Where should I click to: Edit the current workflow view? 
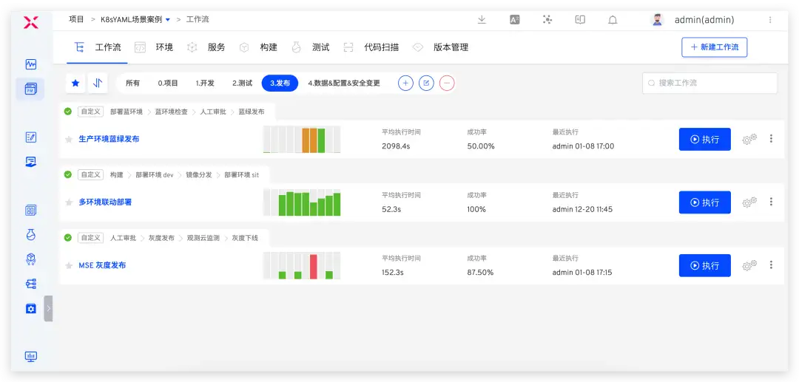tap(427, 83)
